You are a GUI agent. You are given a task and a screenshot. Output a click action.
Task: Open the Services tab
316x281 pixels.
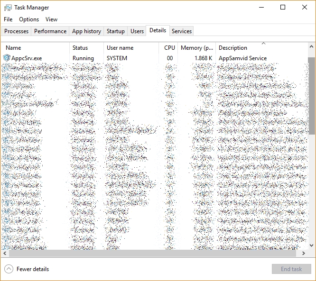point(182,31)
